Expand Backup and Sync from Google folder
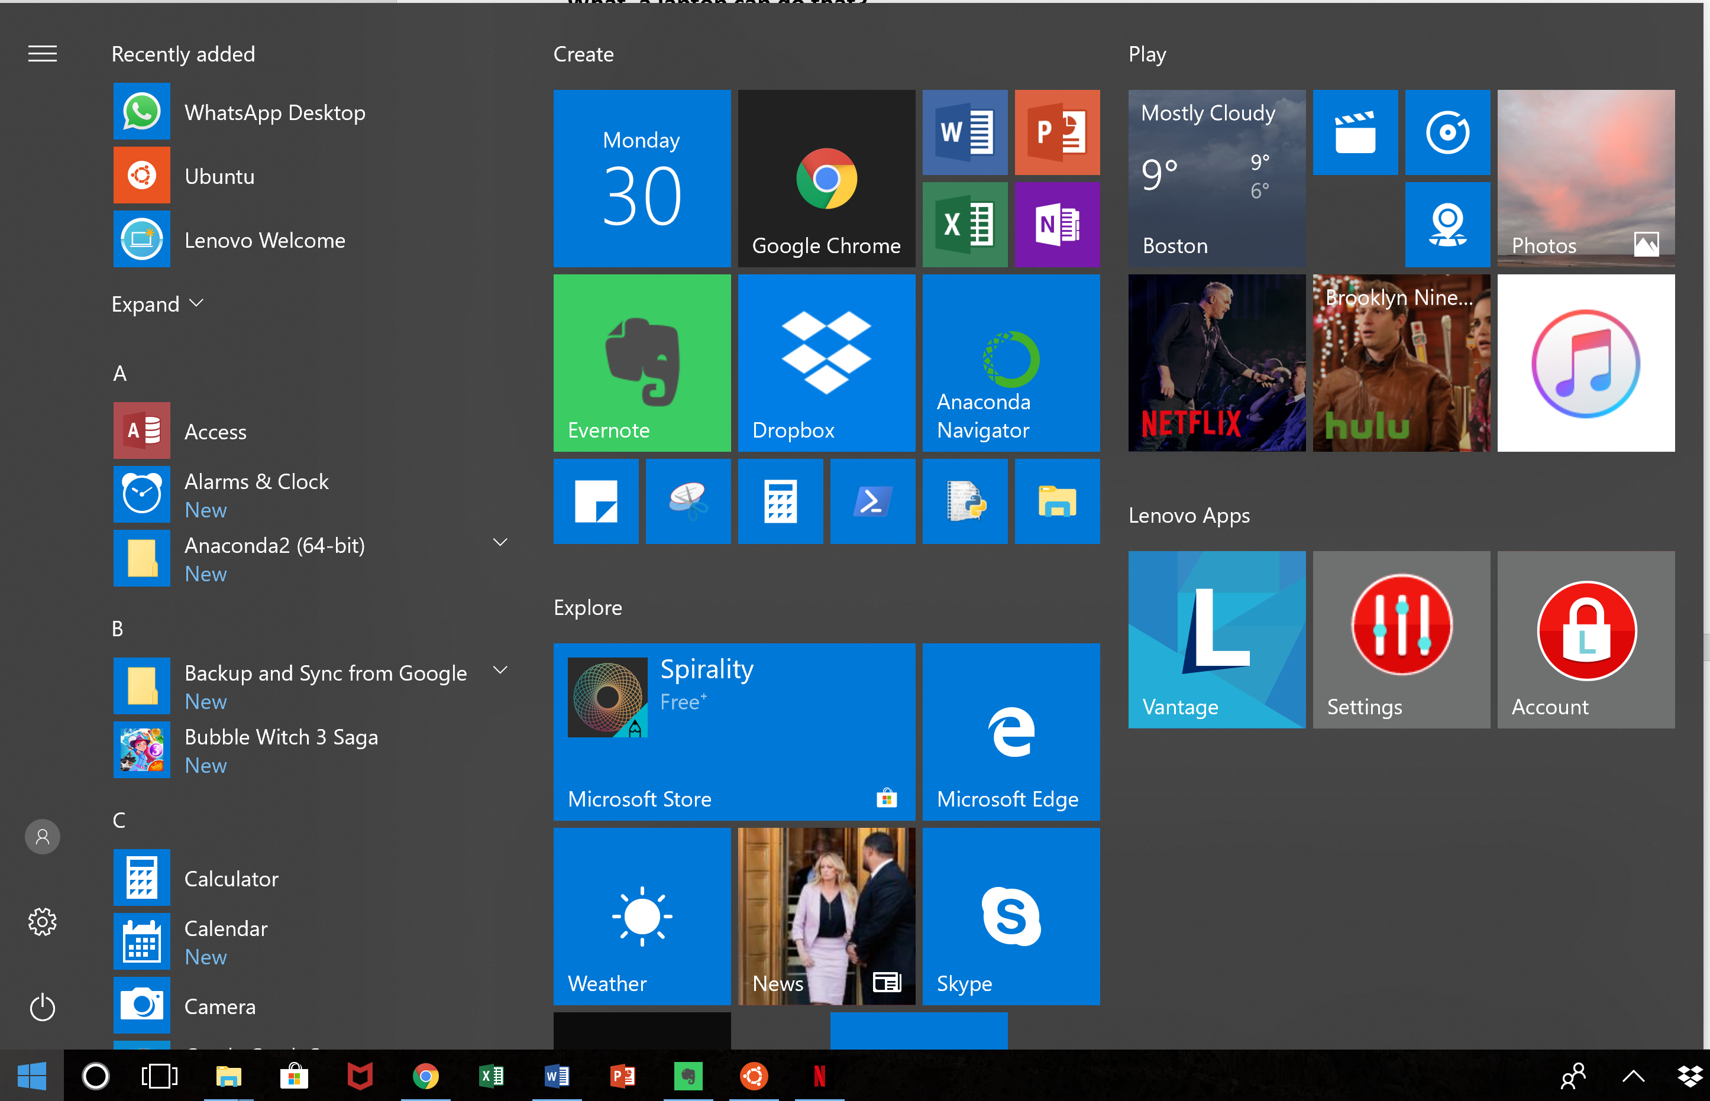The height and width of the screenshot is (1101, 1710). [x=500, y=671]
